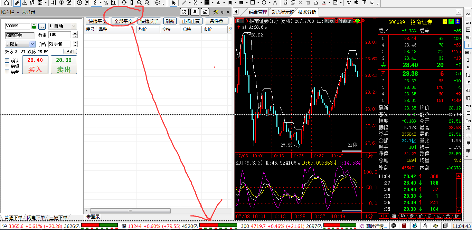This screenshot has height=230, width=472.
Task: Click the 买入 buy button
Action: pos(35,65)
